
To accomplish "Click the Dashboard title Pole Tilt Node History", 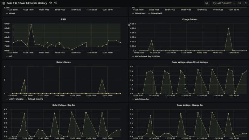I will (x=33, y=3).
